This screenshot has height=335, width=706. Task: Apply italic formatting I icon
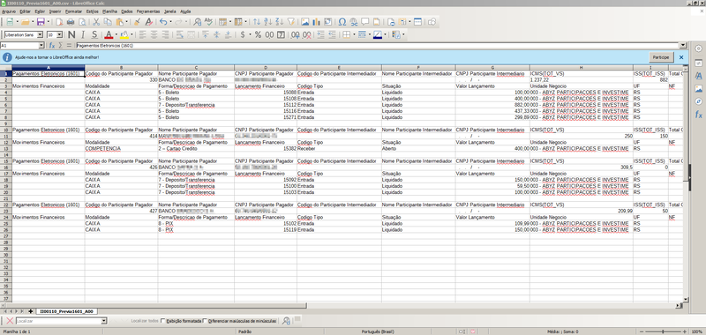pyautogui.click(x=83, y=34)
